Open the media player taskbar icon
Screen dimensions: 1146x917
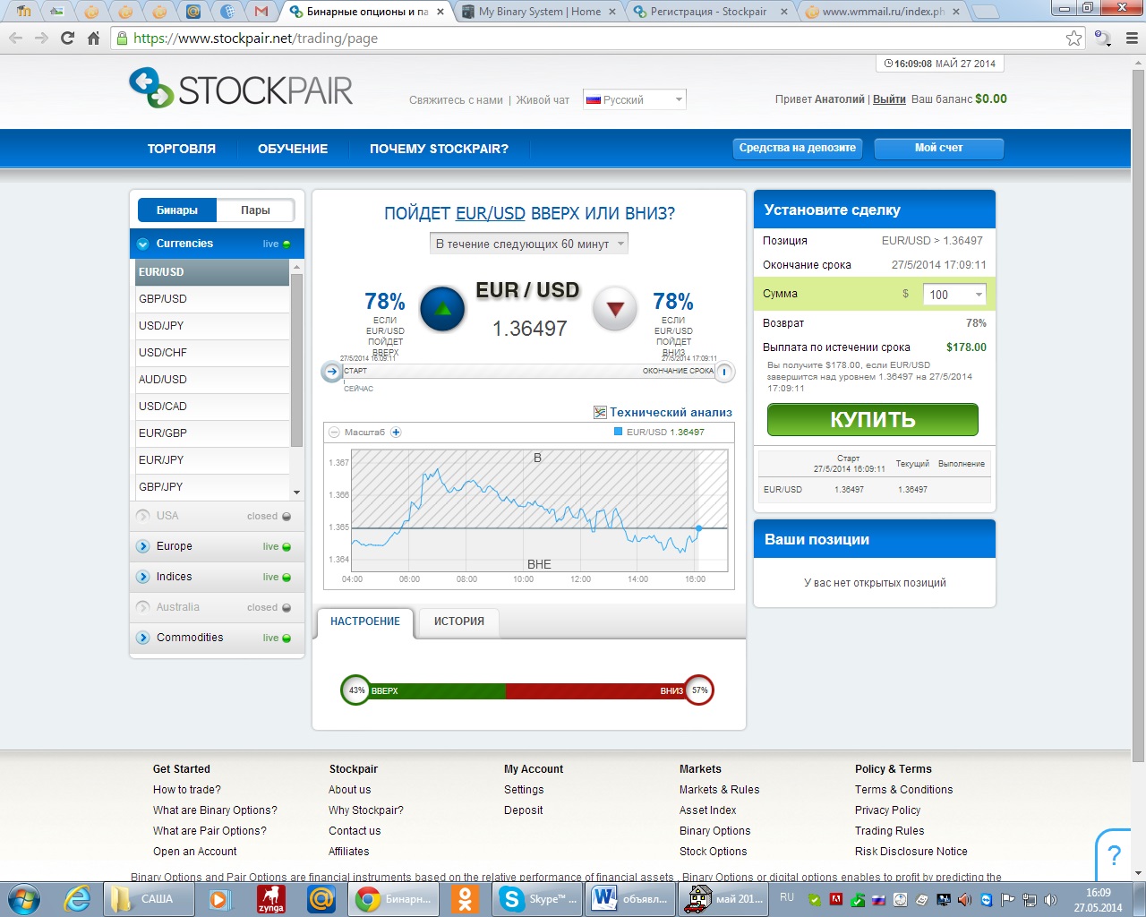(x=219, y=898)
